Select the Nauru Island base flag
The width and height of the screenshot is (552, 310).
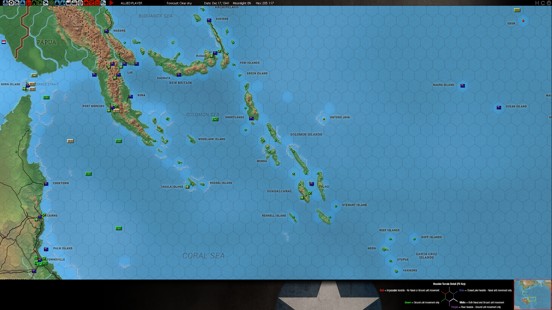click(463, 86)
